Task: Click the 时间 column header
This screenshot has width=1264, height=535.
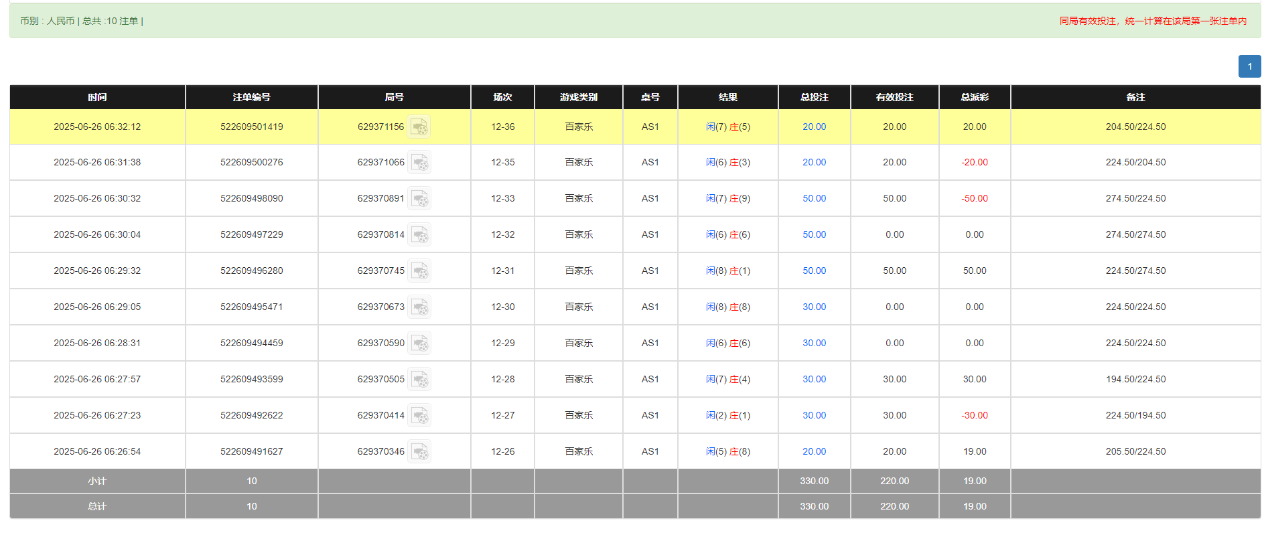Action: coord(97,97)
